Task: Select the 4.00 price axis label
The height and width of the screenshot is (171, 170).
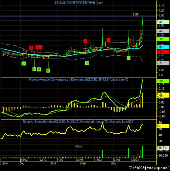Action: tap(161, 16)
